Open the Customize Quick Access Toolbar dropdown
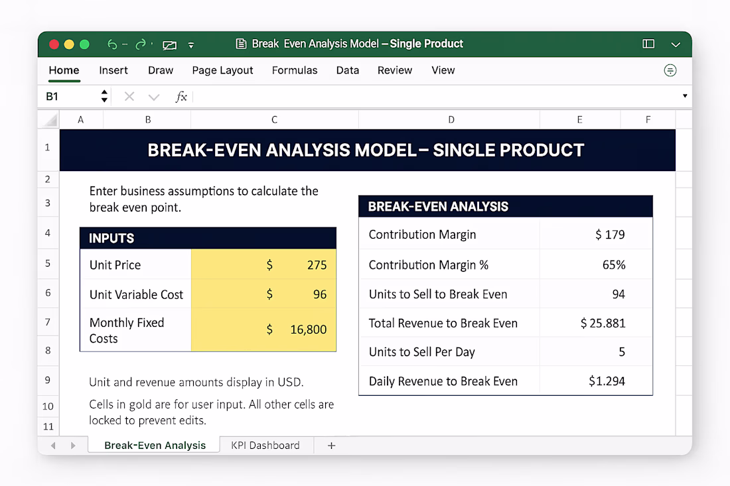Screen dimensions: 730x486 click(x=191, y=45)
